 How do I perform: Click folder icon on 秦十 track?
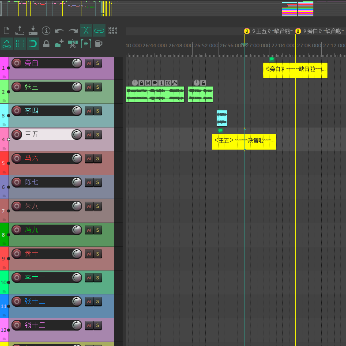pos(4,267)
